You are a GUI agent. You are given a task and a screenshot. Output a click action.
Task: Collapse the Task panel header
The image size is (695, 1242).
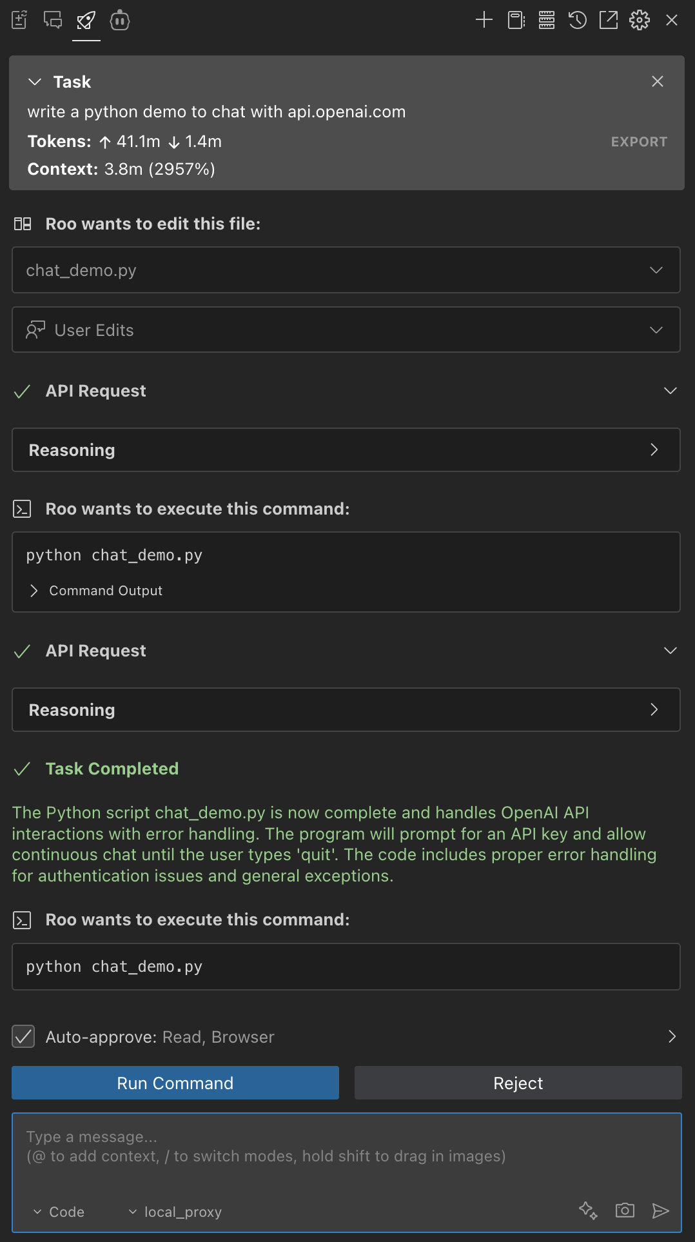pyautogui.click(x=34, y=82)
